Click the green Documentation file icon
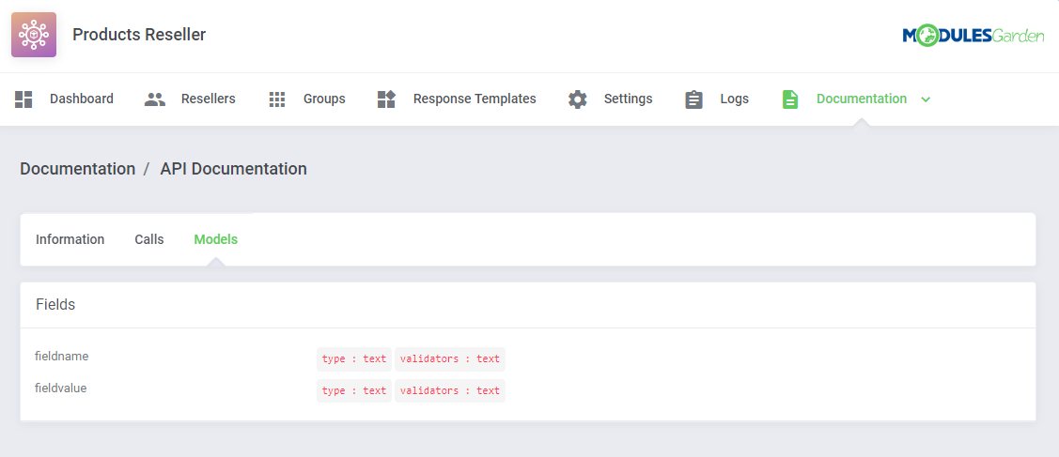Screen dimensions: 1059x457 pos(790,99)
